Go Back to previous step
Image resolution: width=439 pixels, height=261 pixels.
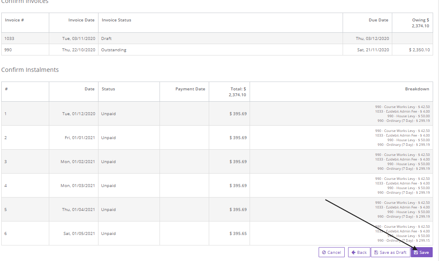coord(359,252)
